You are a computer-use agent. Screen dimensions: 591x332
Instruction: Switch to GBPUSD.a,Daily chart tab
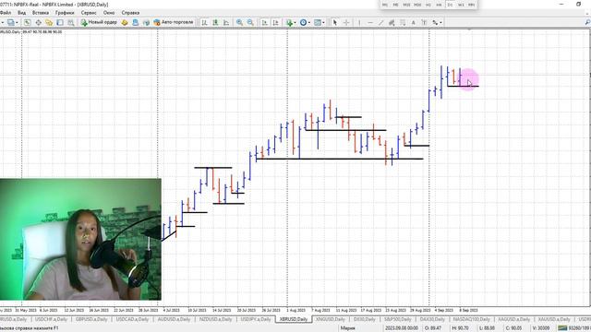pos(91,319)
